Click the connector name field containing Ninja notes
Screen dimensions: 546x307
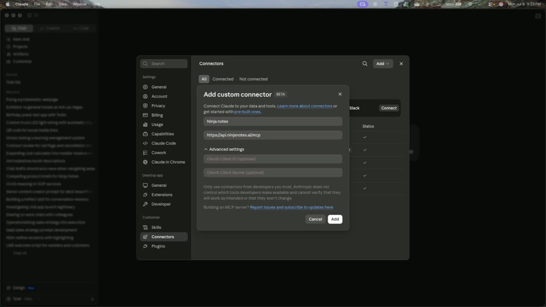pyautogui.click(x=273, y=122)
